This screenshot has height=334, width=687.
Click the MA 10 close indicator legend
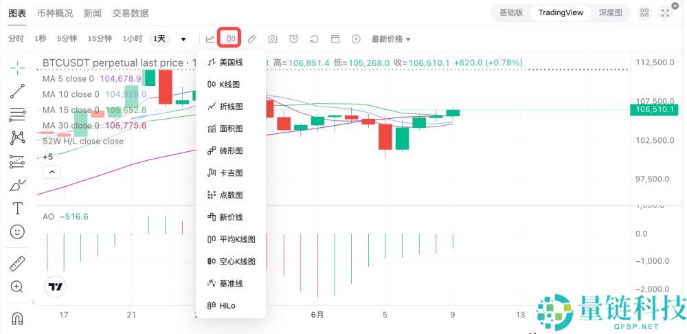95,94
